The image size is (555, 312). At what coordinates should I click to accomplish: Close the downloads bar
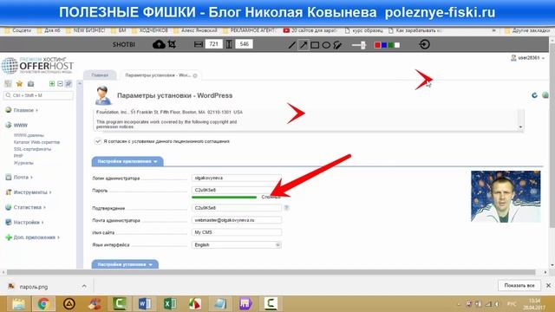click(x=548, y=285)
